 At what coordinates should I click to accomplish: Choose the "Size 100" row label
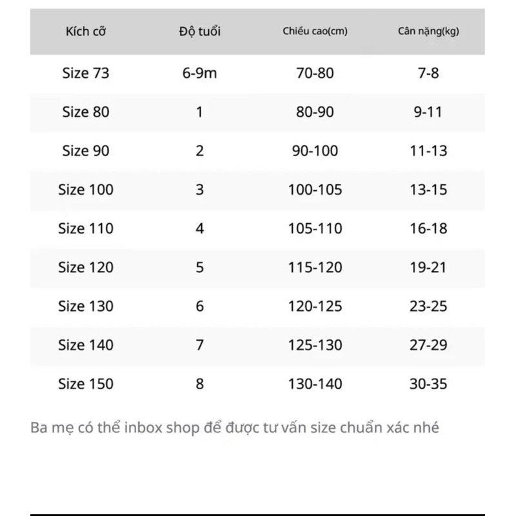point(86,190)
